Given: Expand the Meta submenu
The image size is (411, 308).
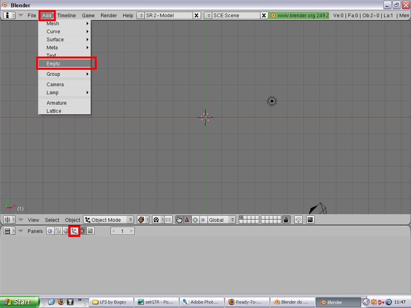Looking at the screenshot, I should [x=65, y=48].
